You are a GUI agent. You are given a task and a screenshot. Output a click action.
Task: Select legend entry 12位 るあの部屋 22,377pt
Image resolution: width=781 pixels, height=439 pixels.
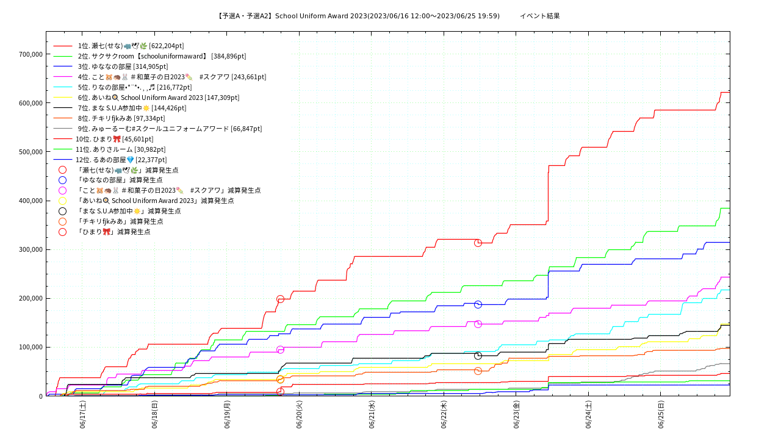[x=121, y=160]
